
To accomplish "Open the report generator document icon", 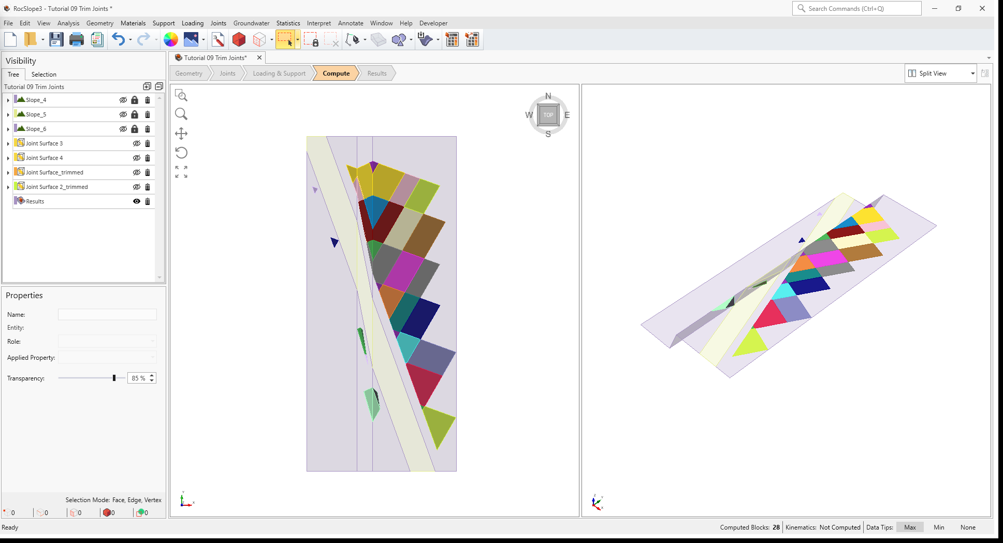I will coord(97,39).
